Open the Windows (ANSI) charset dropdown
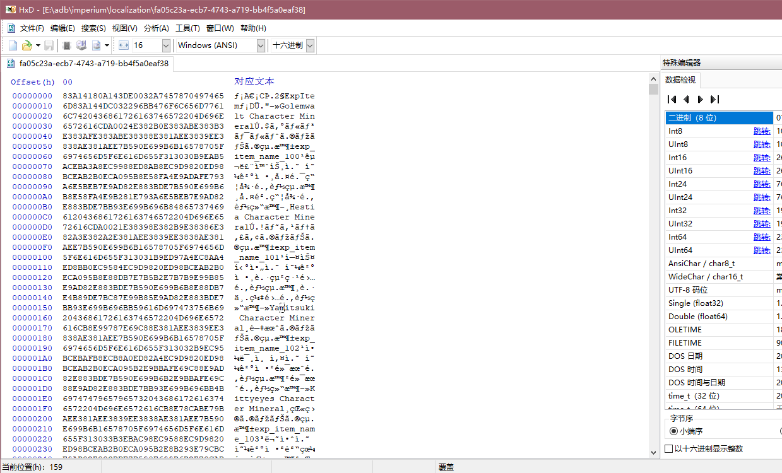 [x=261, y=45]
